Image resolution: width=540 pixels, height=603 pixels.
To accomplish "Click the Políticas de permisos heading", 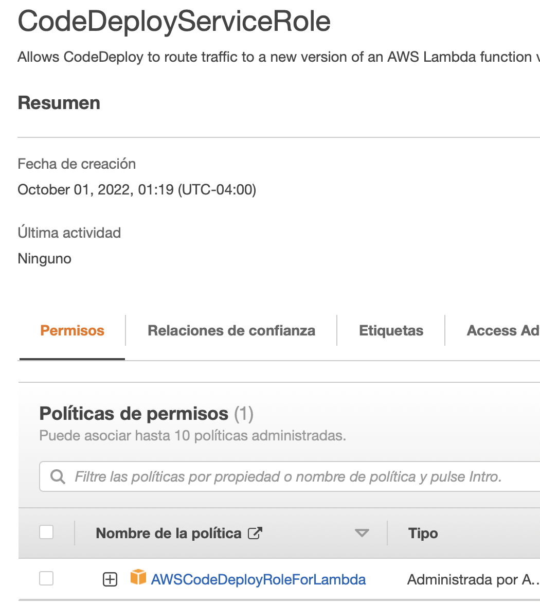I will click(x=134, y=413).
